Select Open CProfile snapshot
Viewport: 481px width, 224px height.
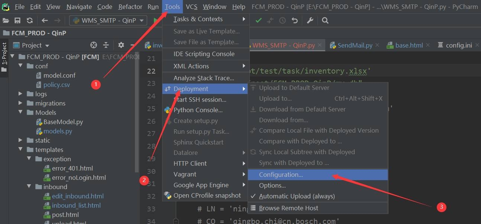[206, 195]
